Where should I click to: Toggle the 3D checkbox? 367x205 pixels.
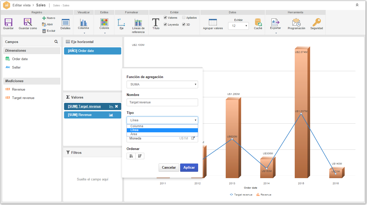click(184, 25)
